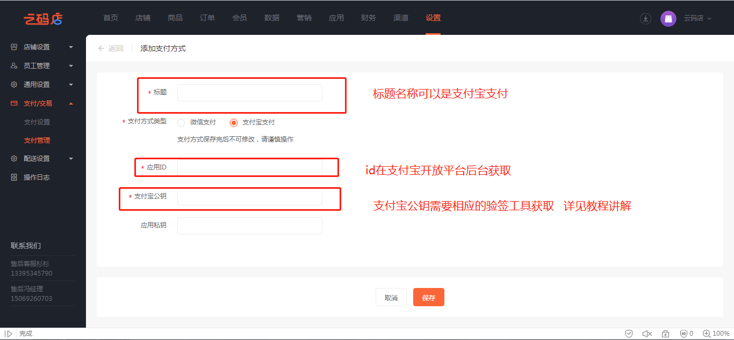Viewport: 734px width, 340px height.
Task: Toggle the muted speaker icon in status bar
Action: (x=647, y=334)
